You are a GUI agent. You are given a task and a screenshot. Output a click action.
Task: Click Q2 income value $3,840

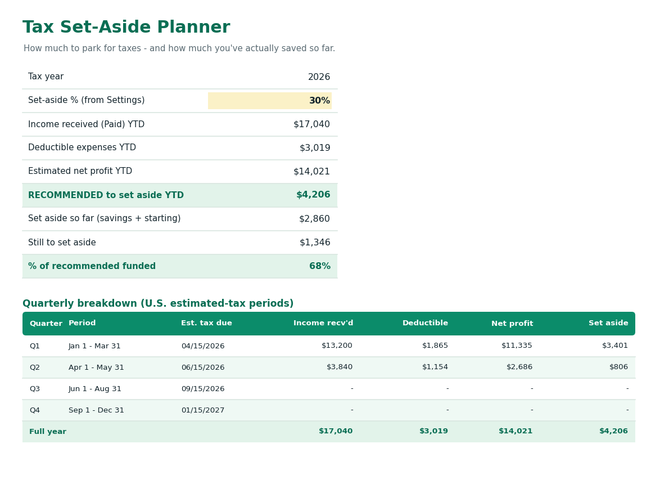(339, 367)
